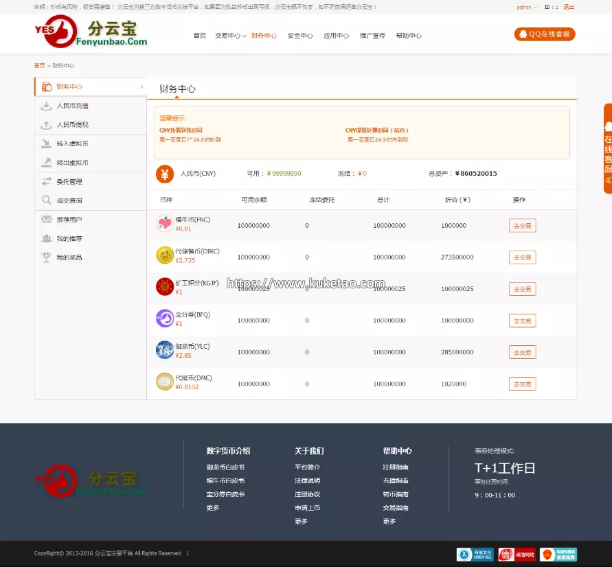The height and width of the screenshot is (567, 612).
Task: Click the green security badge in footer
Action: coord(558,554)
